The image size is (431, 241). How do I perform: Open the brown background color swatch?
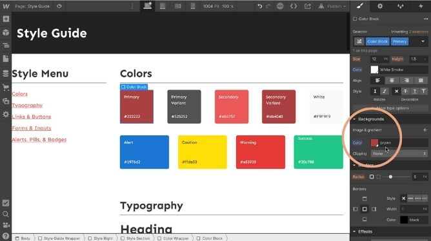coord(374,143)
